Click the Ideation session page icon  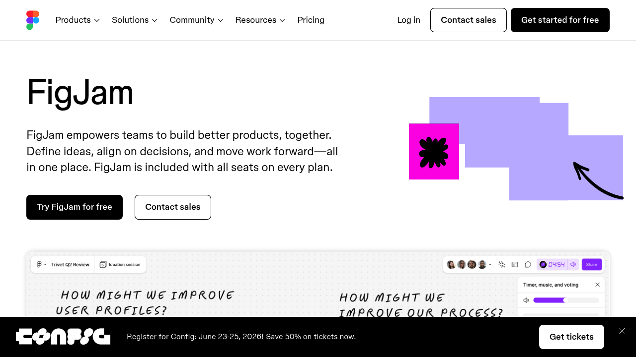[103, 265]
